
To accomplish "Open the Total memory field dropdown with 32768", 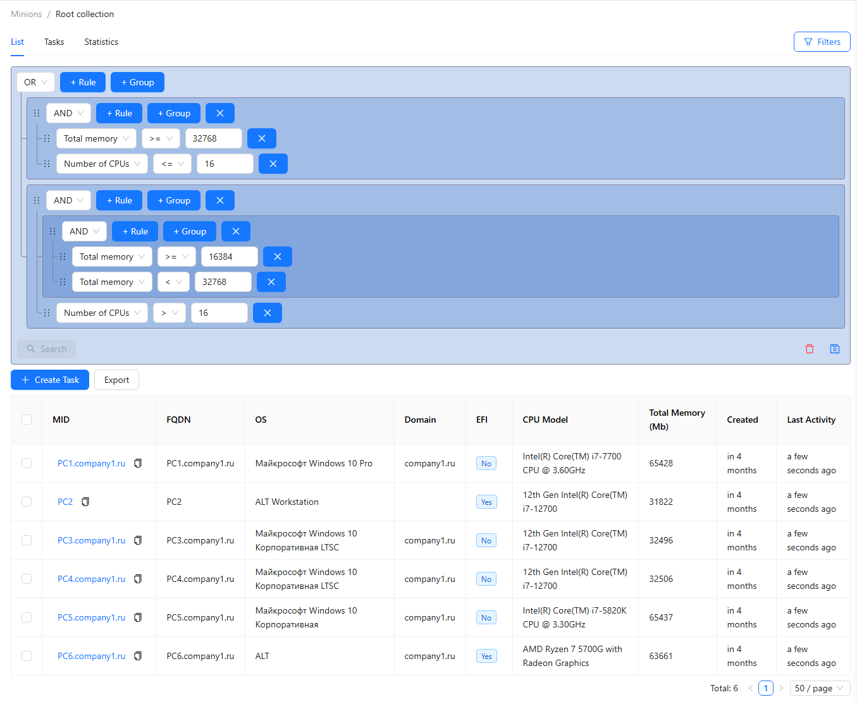I will pyautogui.click(x=96, y=138).
